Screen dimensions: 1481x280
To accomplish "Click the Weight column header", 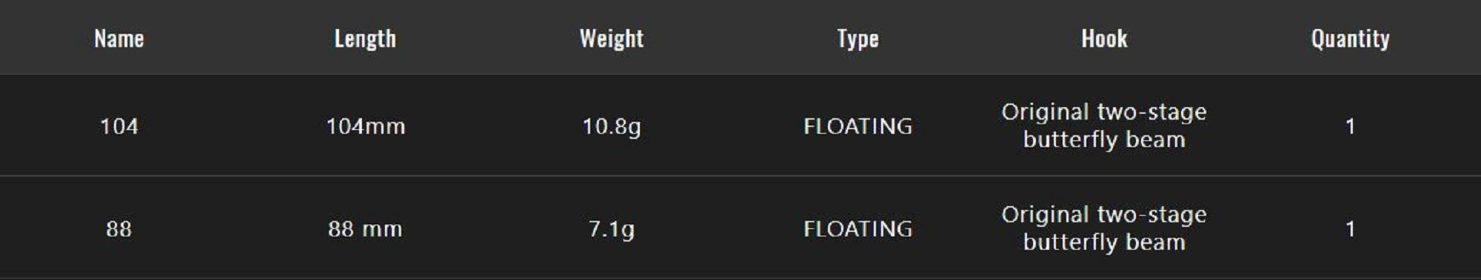I will click(x=612, y=38).
